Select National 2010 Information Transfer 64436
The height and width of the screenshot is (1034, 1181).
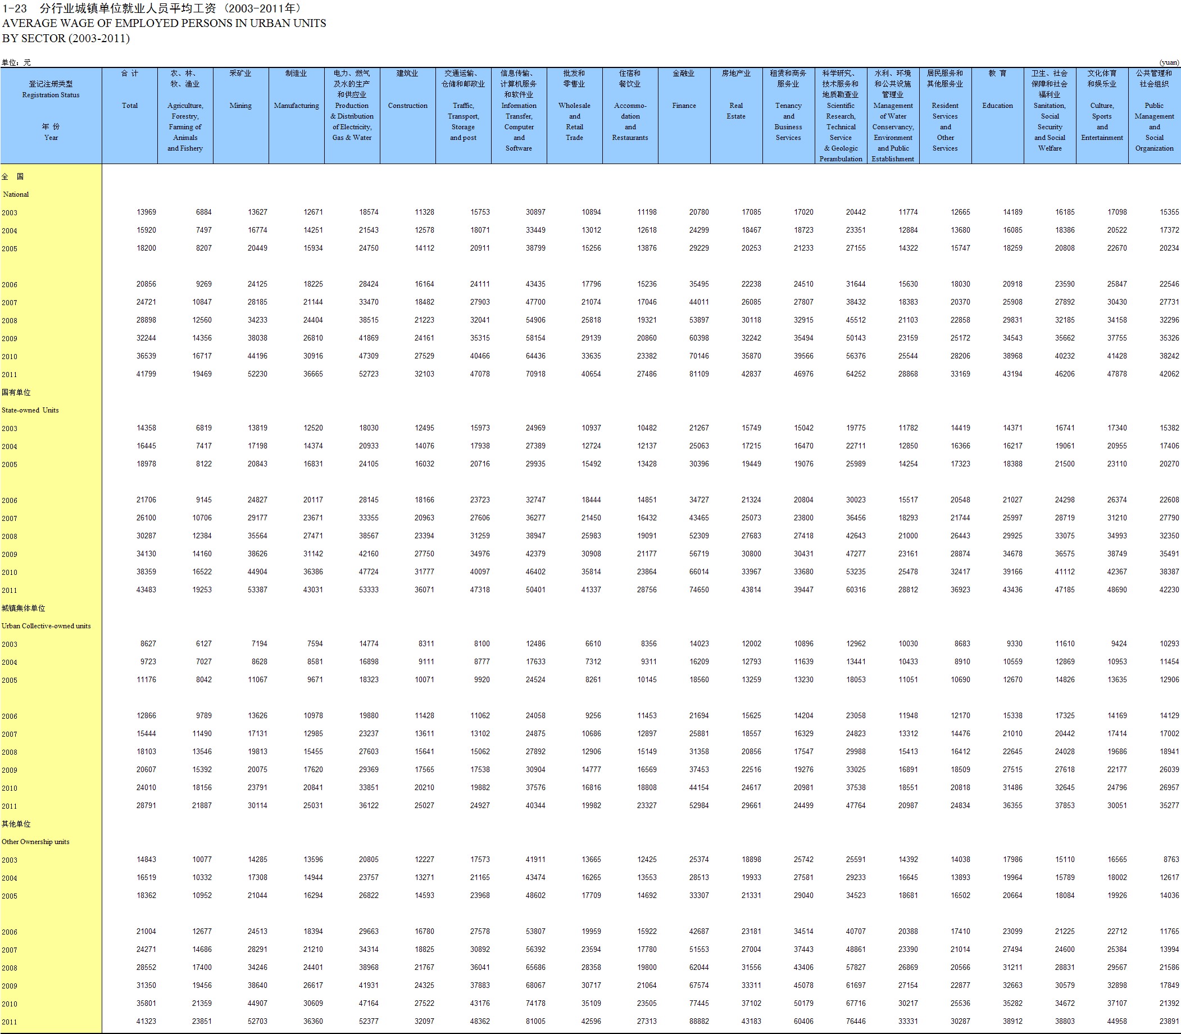pyautogui.click(x=535, y=356)
